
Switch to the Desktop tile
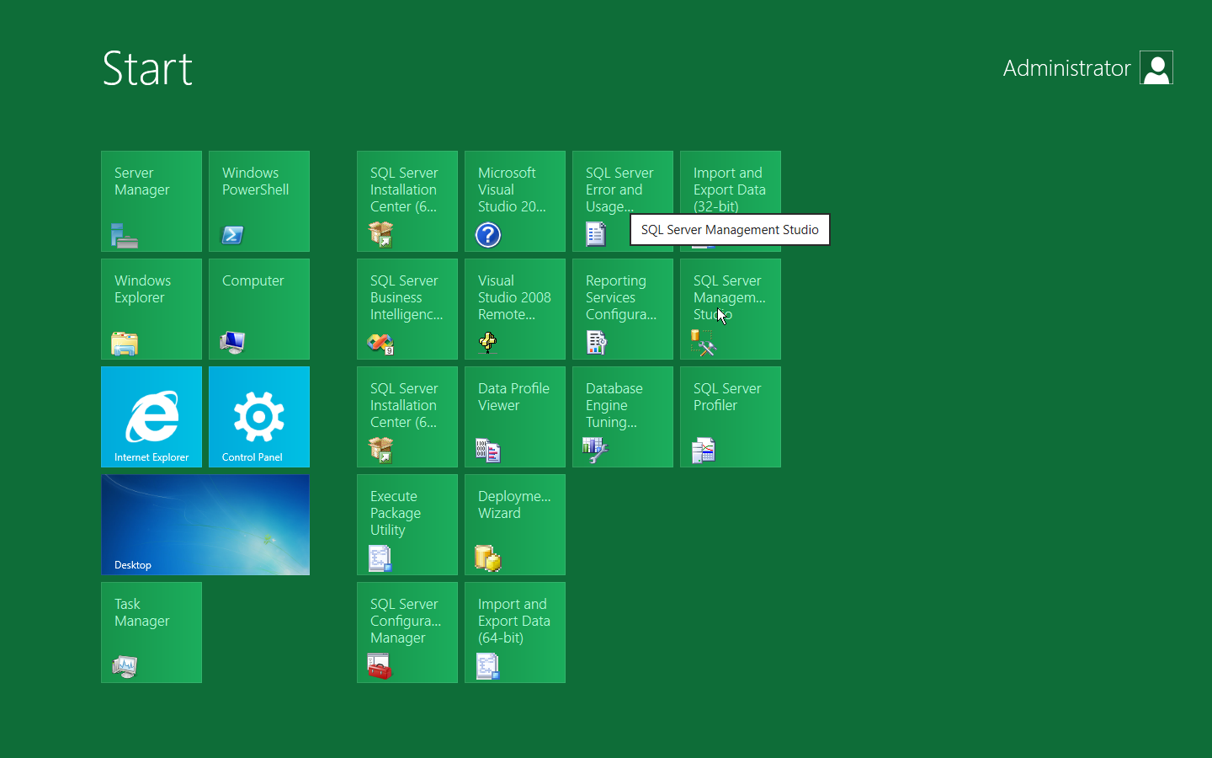205,525
